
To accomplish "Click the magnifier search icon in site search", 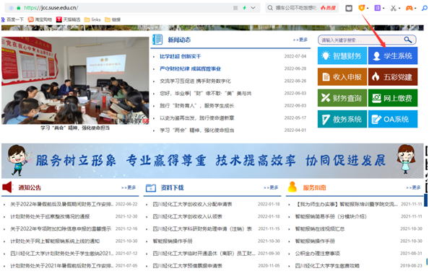I will [x=408, y=40].
